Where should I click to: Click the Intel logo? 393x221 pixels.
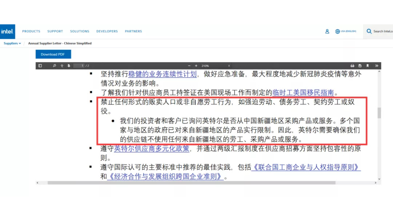[x=7, y=31]
